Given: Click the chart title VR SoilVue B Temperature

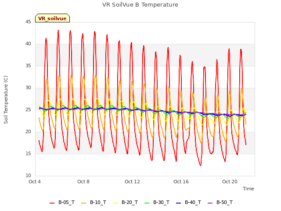Looking at the screenshot, I should pos(140,5).
